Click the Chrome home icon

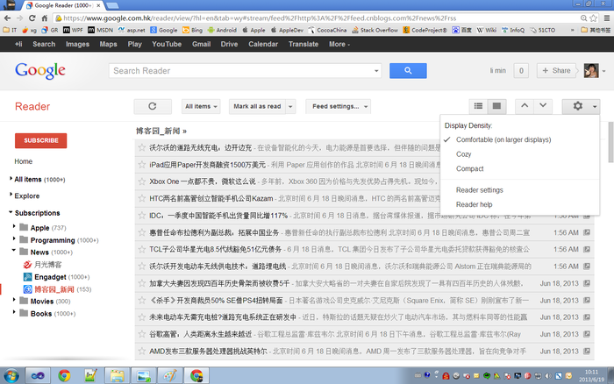[45, 18]
